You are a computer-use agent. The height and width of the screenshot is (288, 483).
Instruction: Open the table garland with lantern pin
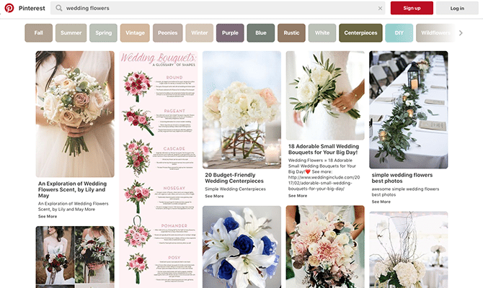[x=409, y=110]
